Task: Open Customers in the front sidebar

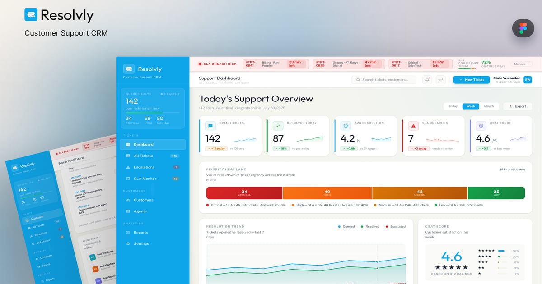Action: [153, 200]
